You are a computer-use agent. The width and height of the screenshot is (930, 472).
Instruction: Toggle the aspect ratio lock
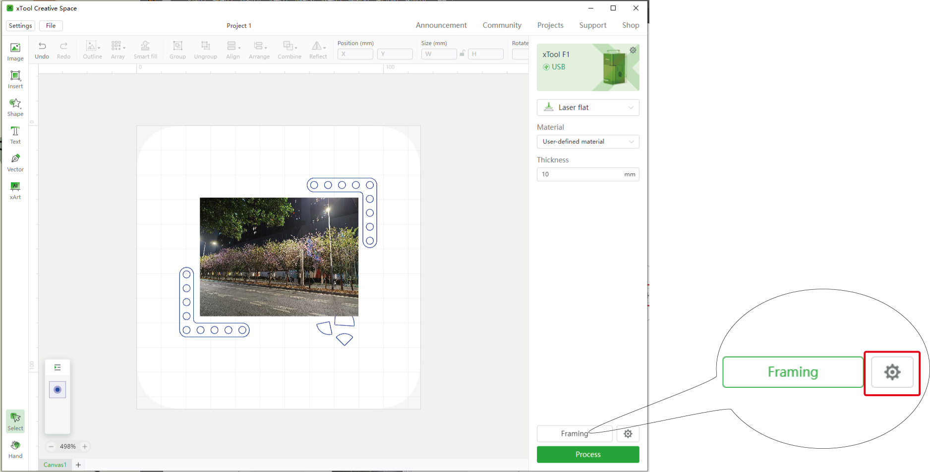(x=462, y=53)
